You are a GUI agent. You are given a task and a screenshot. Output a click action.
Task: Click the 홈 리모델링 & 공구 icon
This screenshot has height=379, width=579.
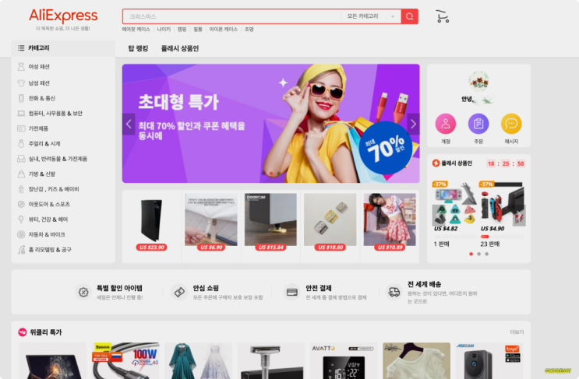point(21,250)
